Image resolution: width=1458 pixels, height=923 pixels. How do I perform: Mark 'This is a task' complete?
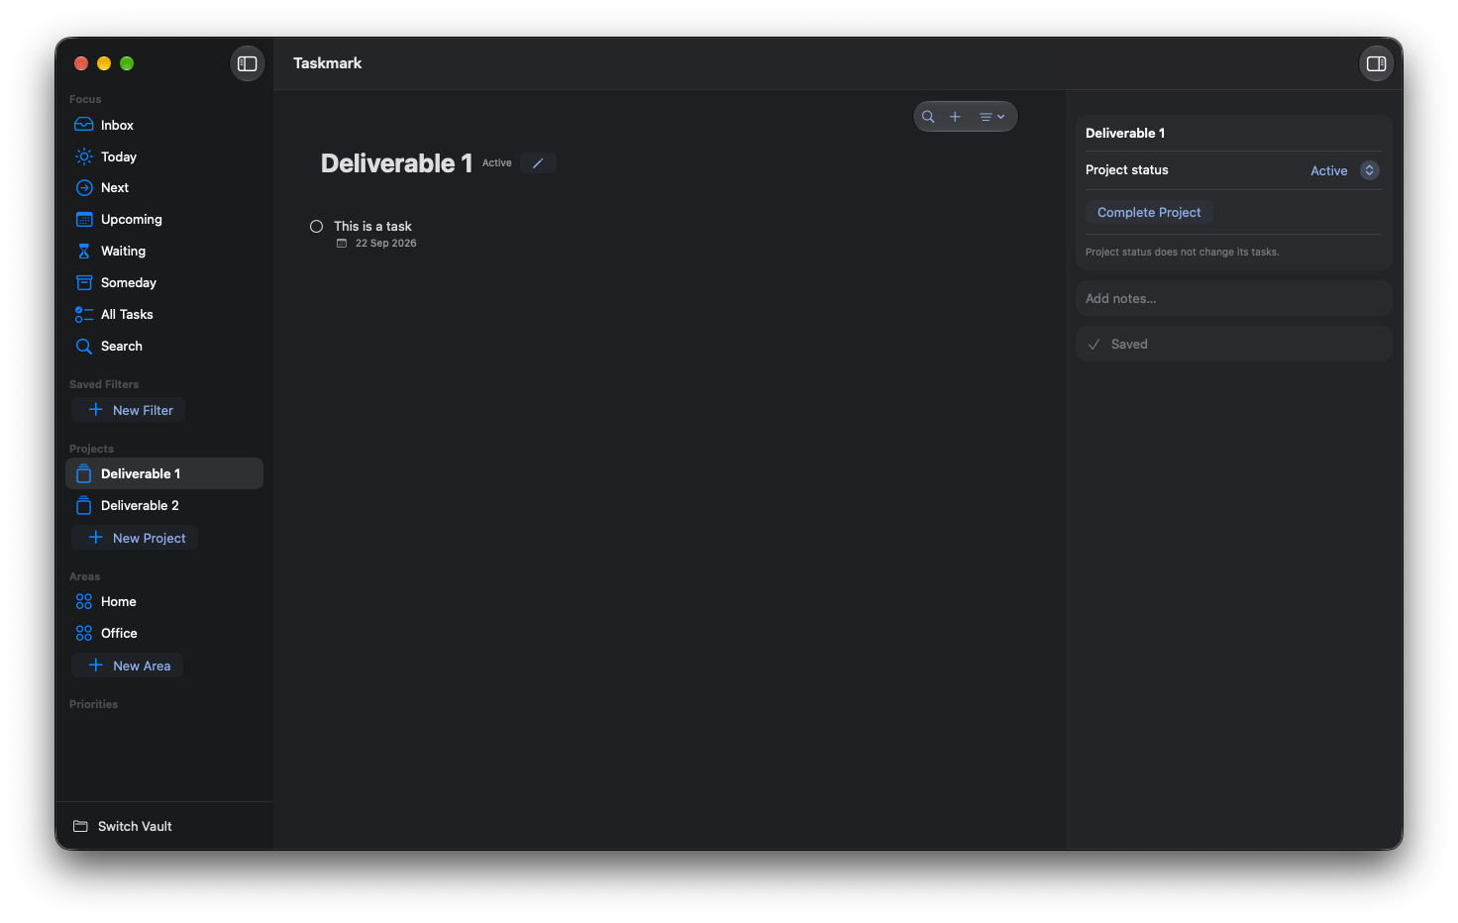317,227
